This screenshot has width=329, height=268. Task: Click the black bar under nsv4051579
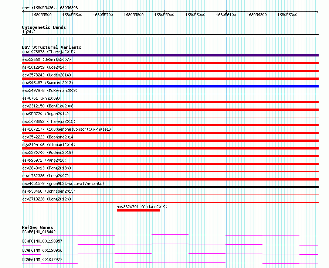click(170, 187)
